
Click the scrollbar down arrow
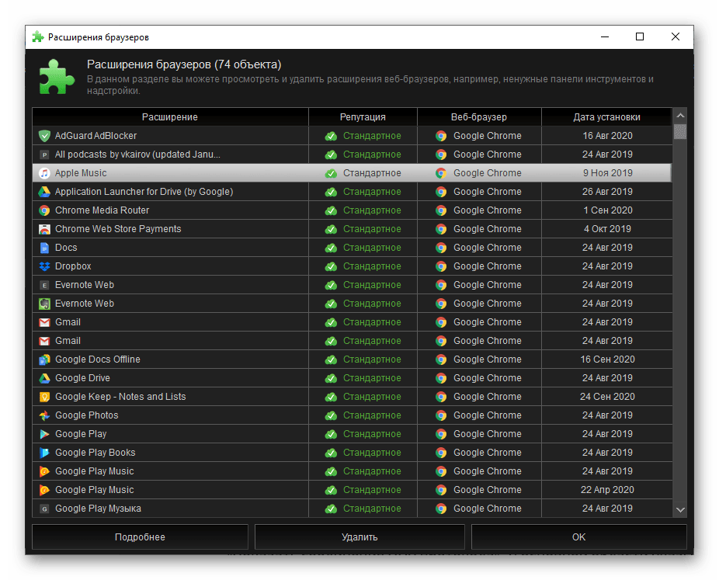680,510
